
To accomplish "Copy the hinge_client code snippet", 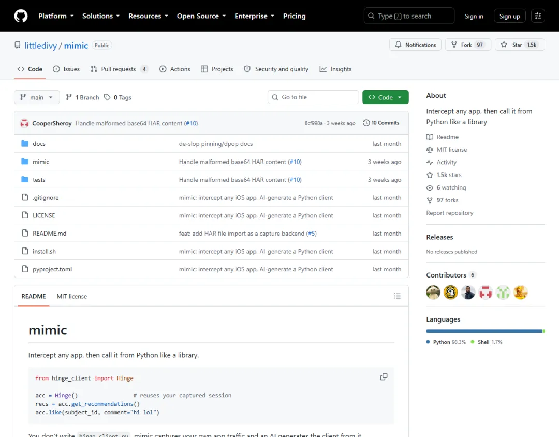I will [384, 377].
